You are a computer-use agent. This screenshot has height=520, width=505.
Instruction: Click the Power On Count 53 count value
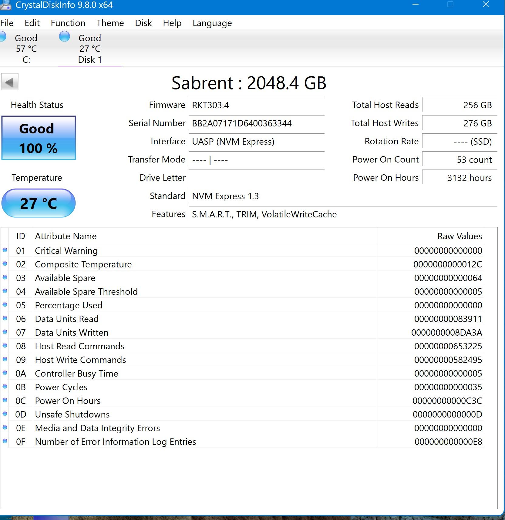click(460, 160)
